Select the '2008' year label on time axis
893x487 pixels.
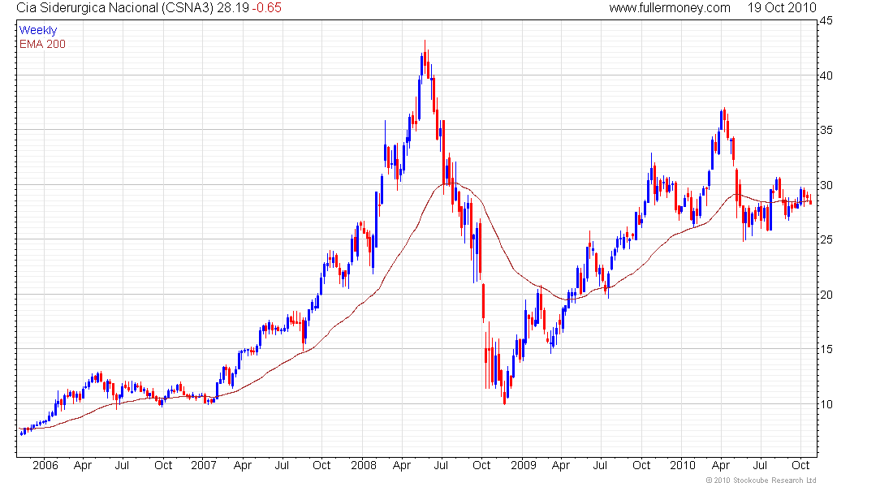364,465
